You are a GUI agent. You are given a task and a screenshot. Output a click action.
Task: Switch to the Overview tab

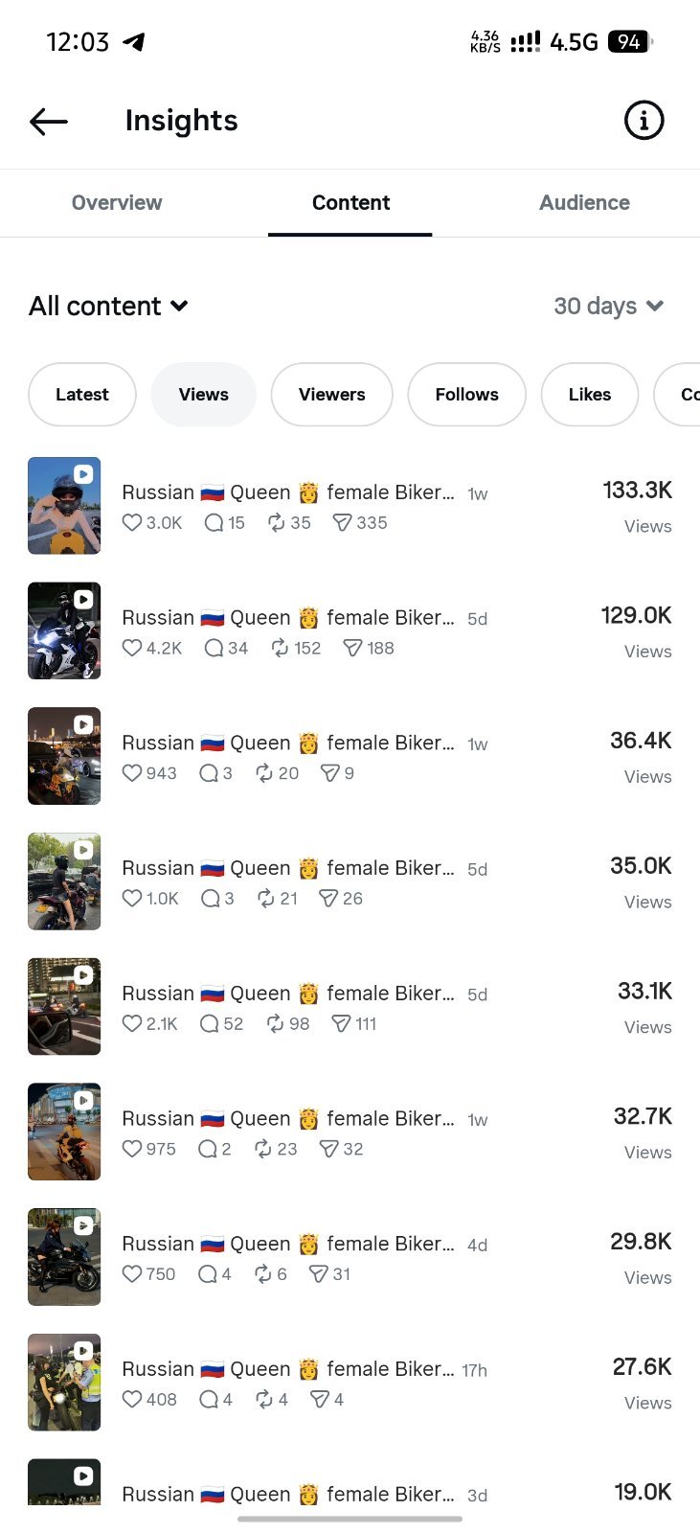(x=117, y=203)
